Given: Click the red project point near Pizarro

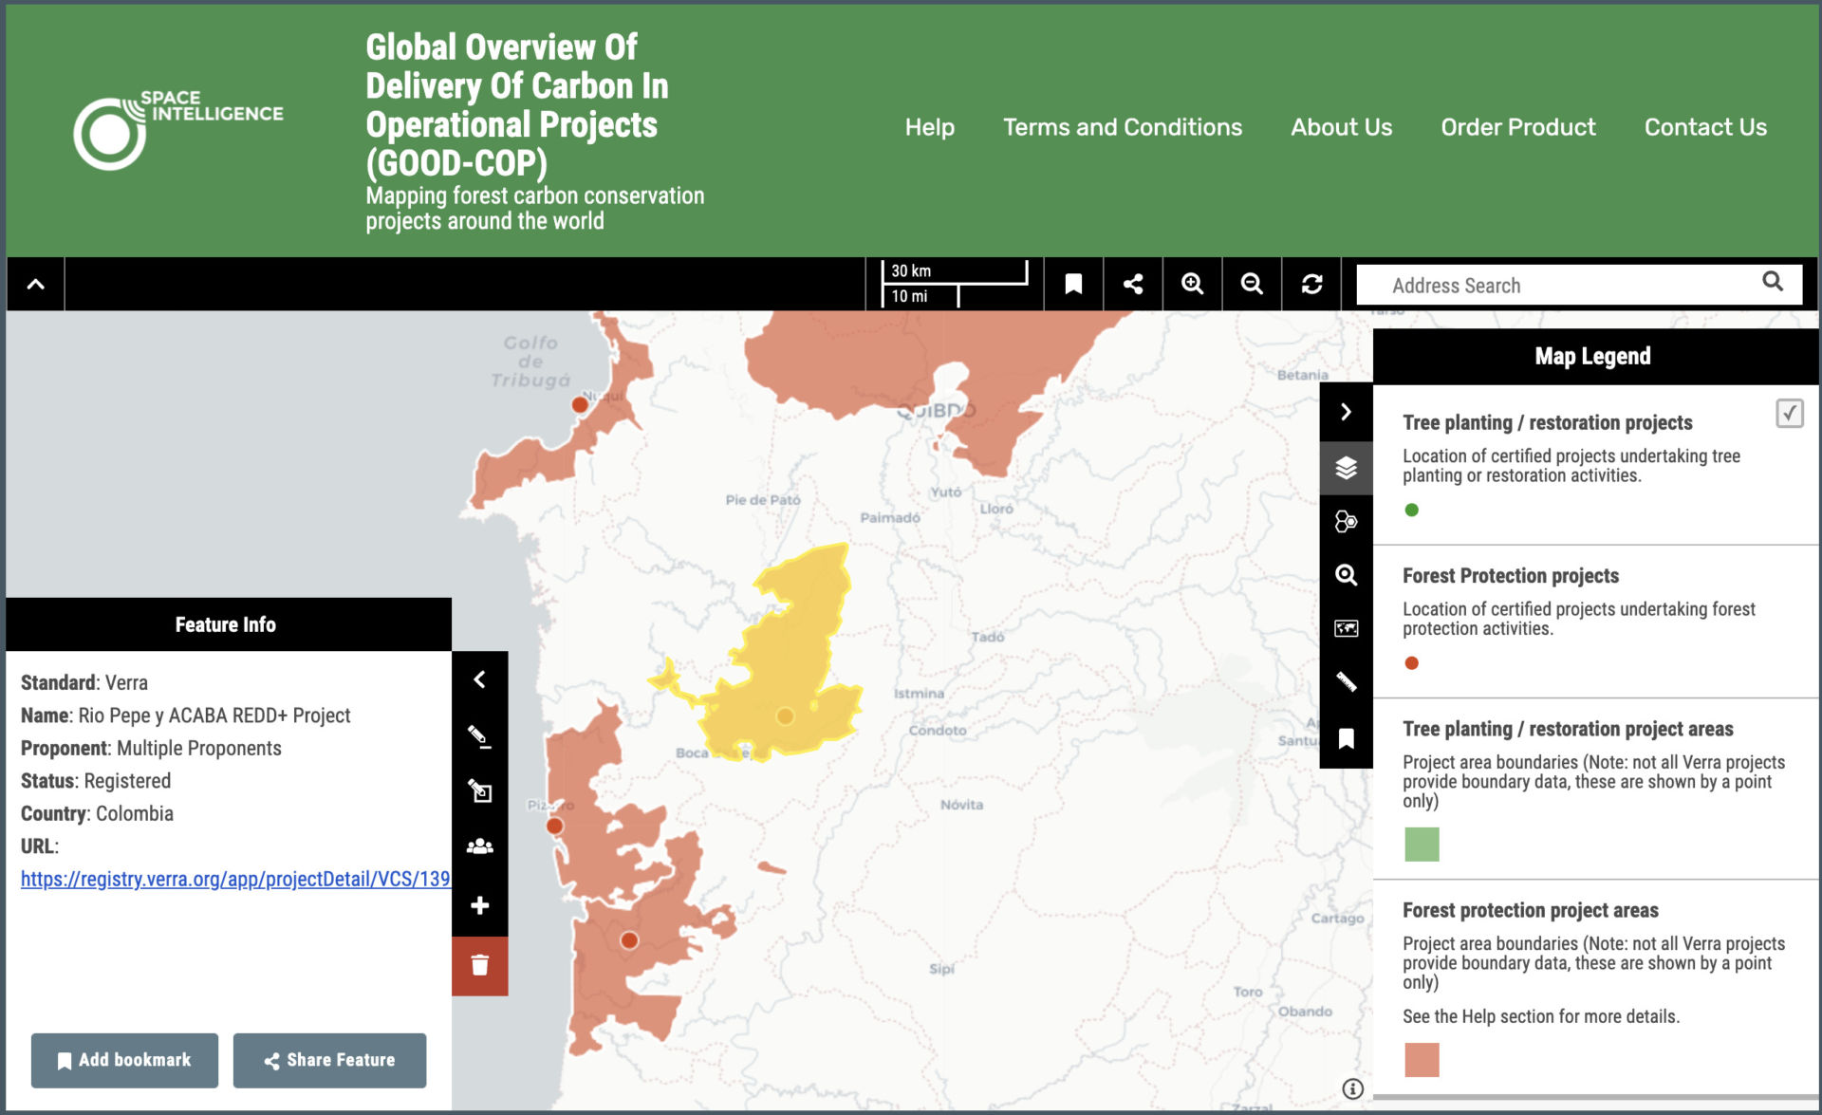Looking at the screenshot, I should pos(555,826).
